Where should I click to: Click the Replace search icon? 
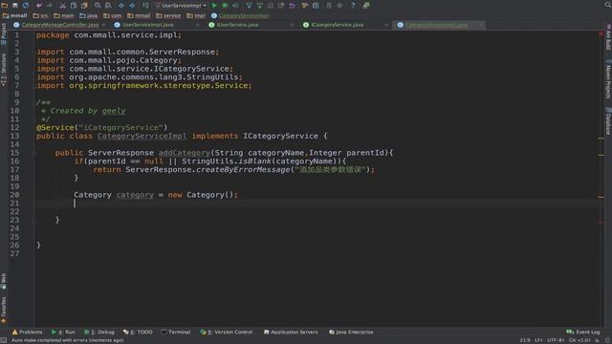click(x=108, y=6)
